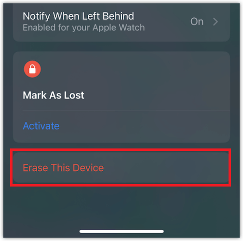Screen dimensions: 243x241
Task: Click the blue Activate text
Action: coord(41,126)
